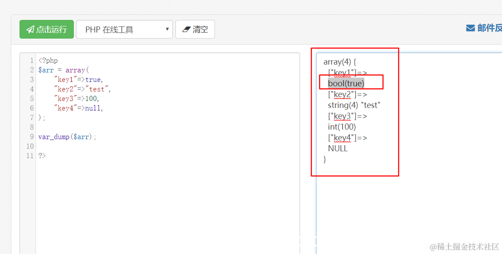The width and height of the screenshot is (502, 254).
Task: Click highlighted bool(true) in output
Action: pos(346,84)
